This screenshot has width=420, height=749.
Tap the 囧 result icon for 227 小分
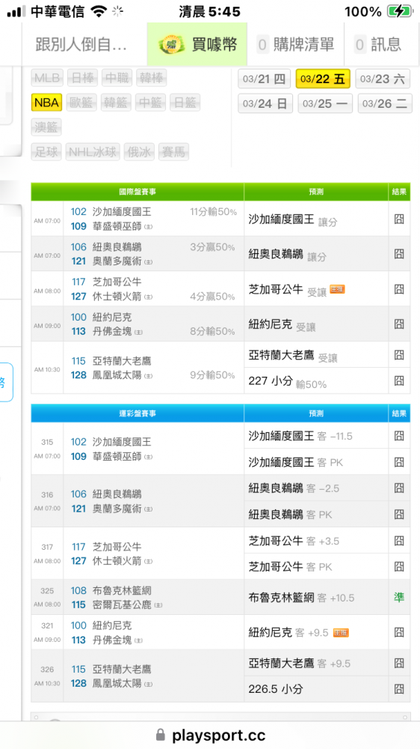click(399, 380)
